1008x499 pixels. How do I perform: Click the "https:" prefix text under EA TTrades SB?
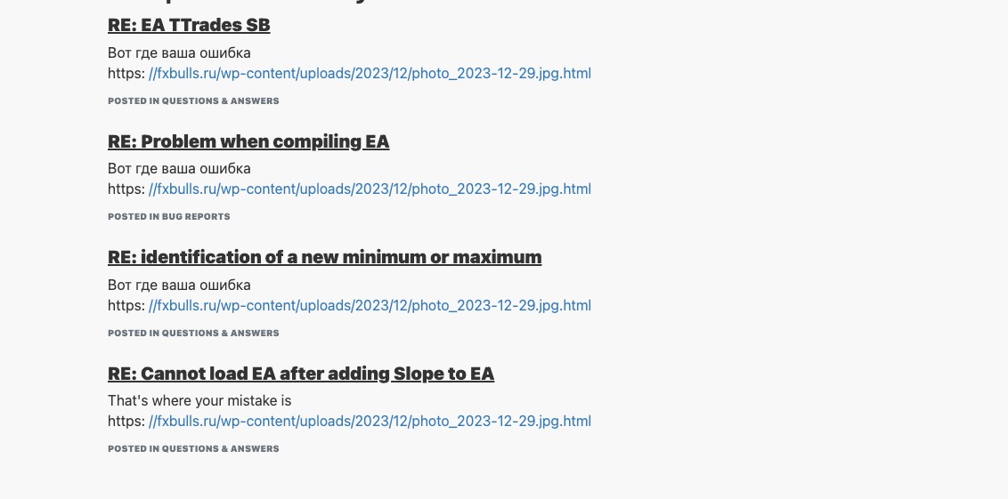point(126,74)
